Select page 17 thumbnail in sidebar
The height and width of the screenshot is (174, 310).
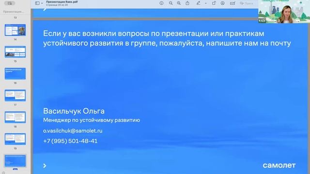pos(15,95)
